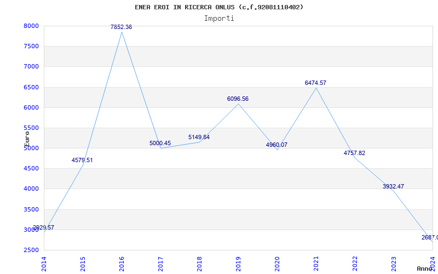Click the x-axis year 2021
The height and width of the screenshot is (274, 438).
[315, 264]
